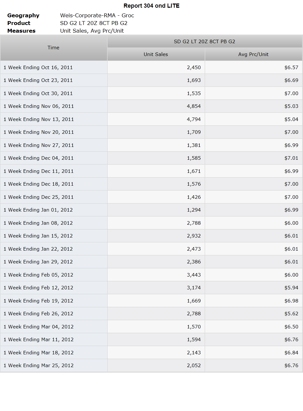Select the row for Week Ending Jan 15, 2012
303x411 pixels.
tap(151, 236)
